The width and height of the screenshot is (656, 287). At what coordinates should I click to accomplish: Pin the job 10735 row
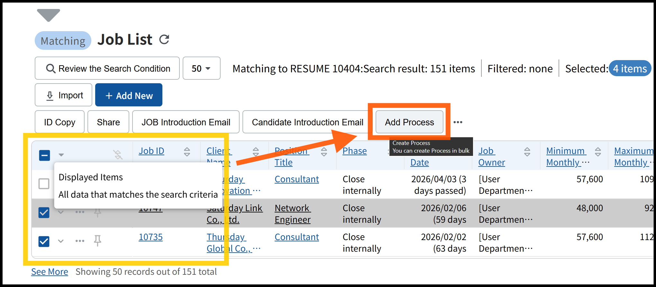(x=97, y=241)
